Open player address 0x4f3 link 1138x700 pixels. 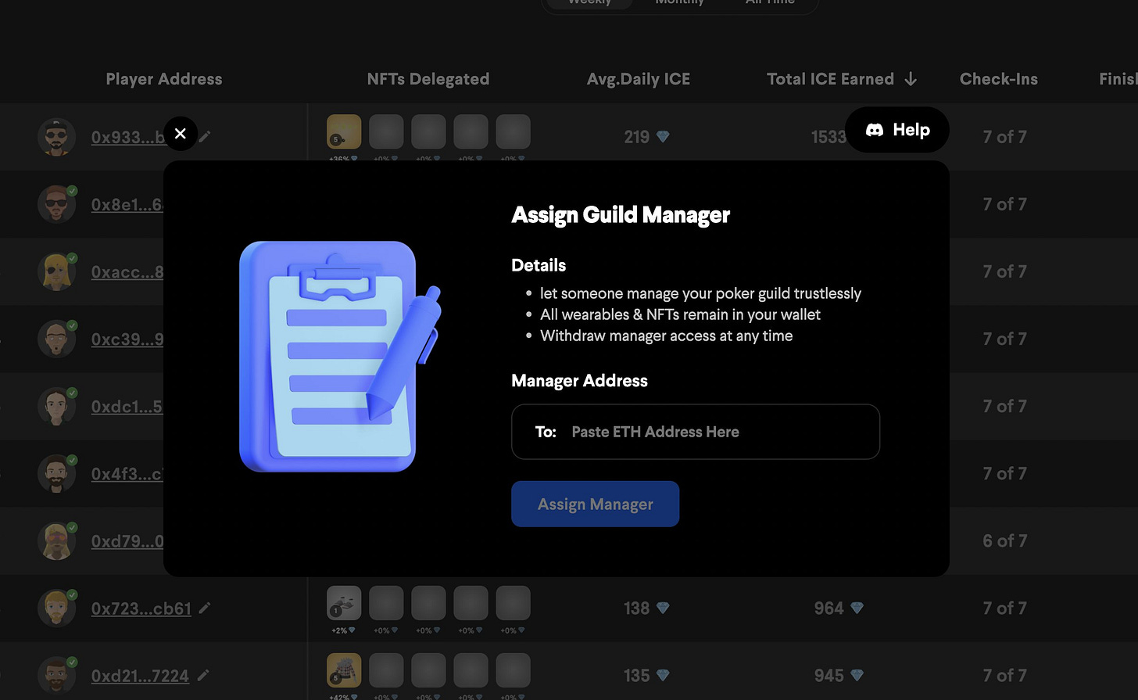click(127, 473)
